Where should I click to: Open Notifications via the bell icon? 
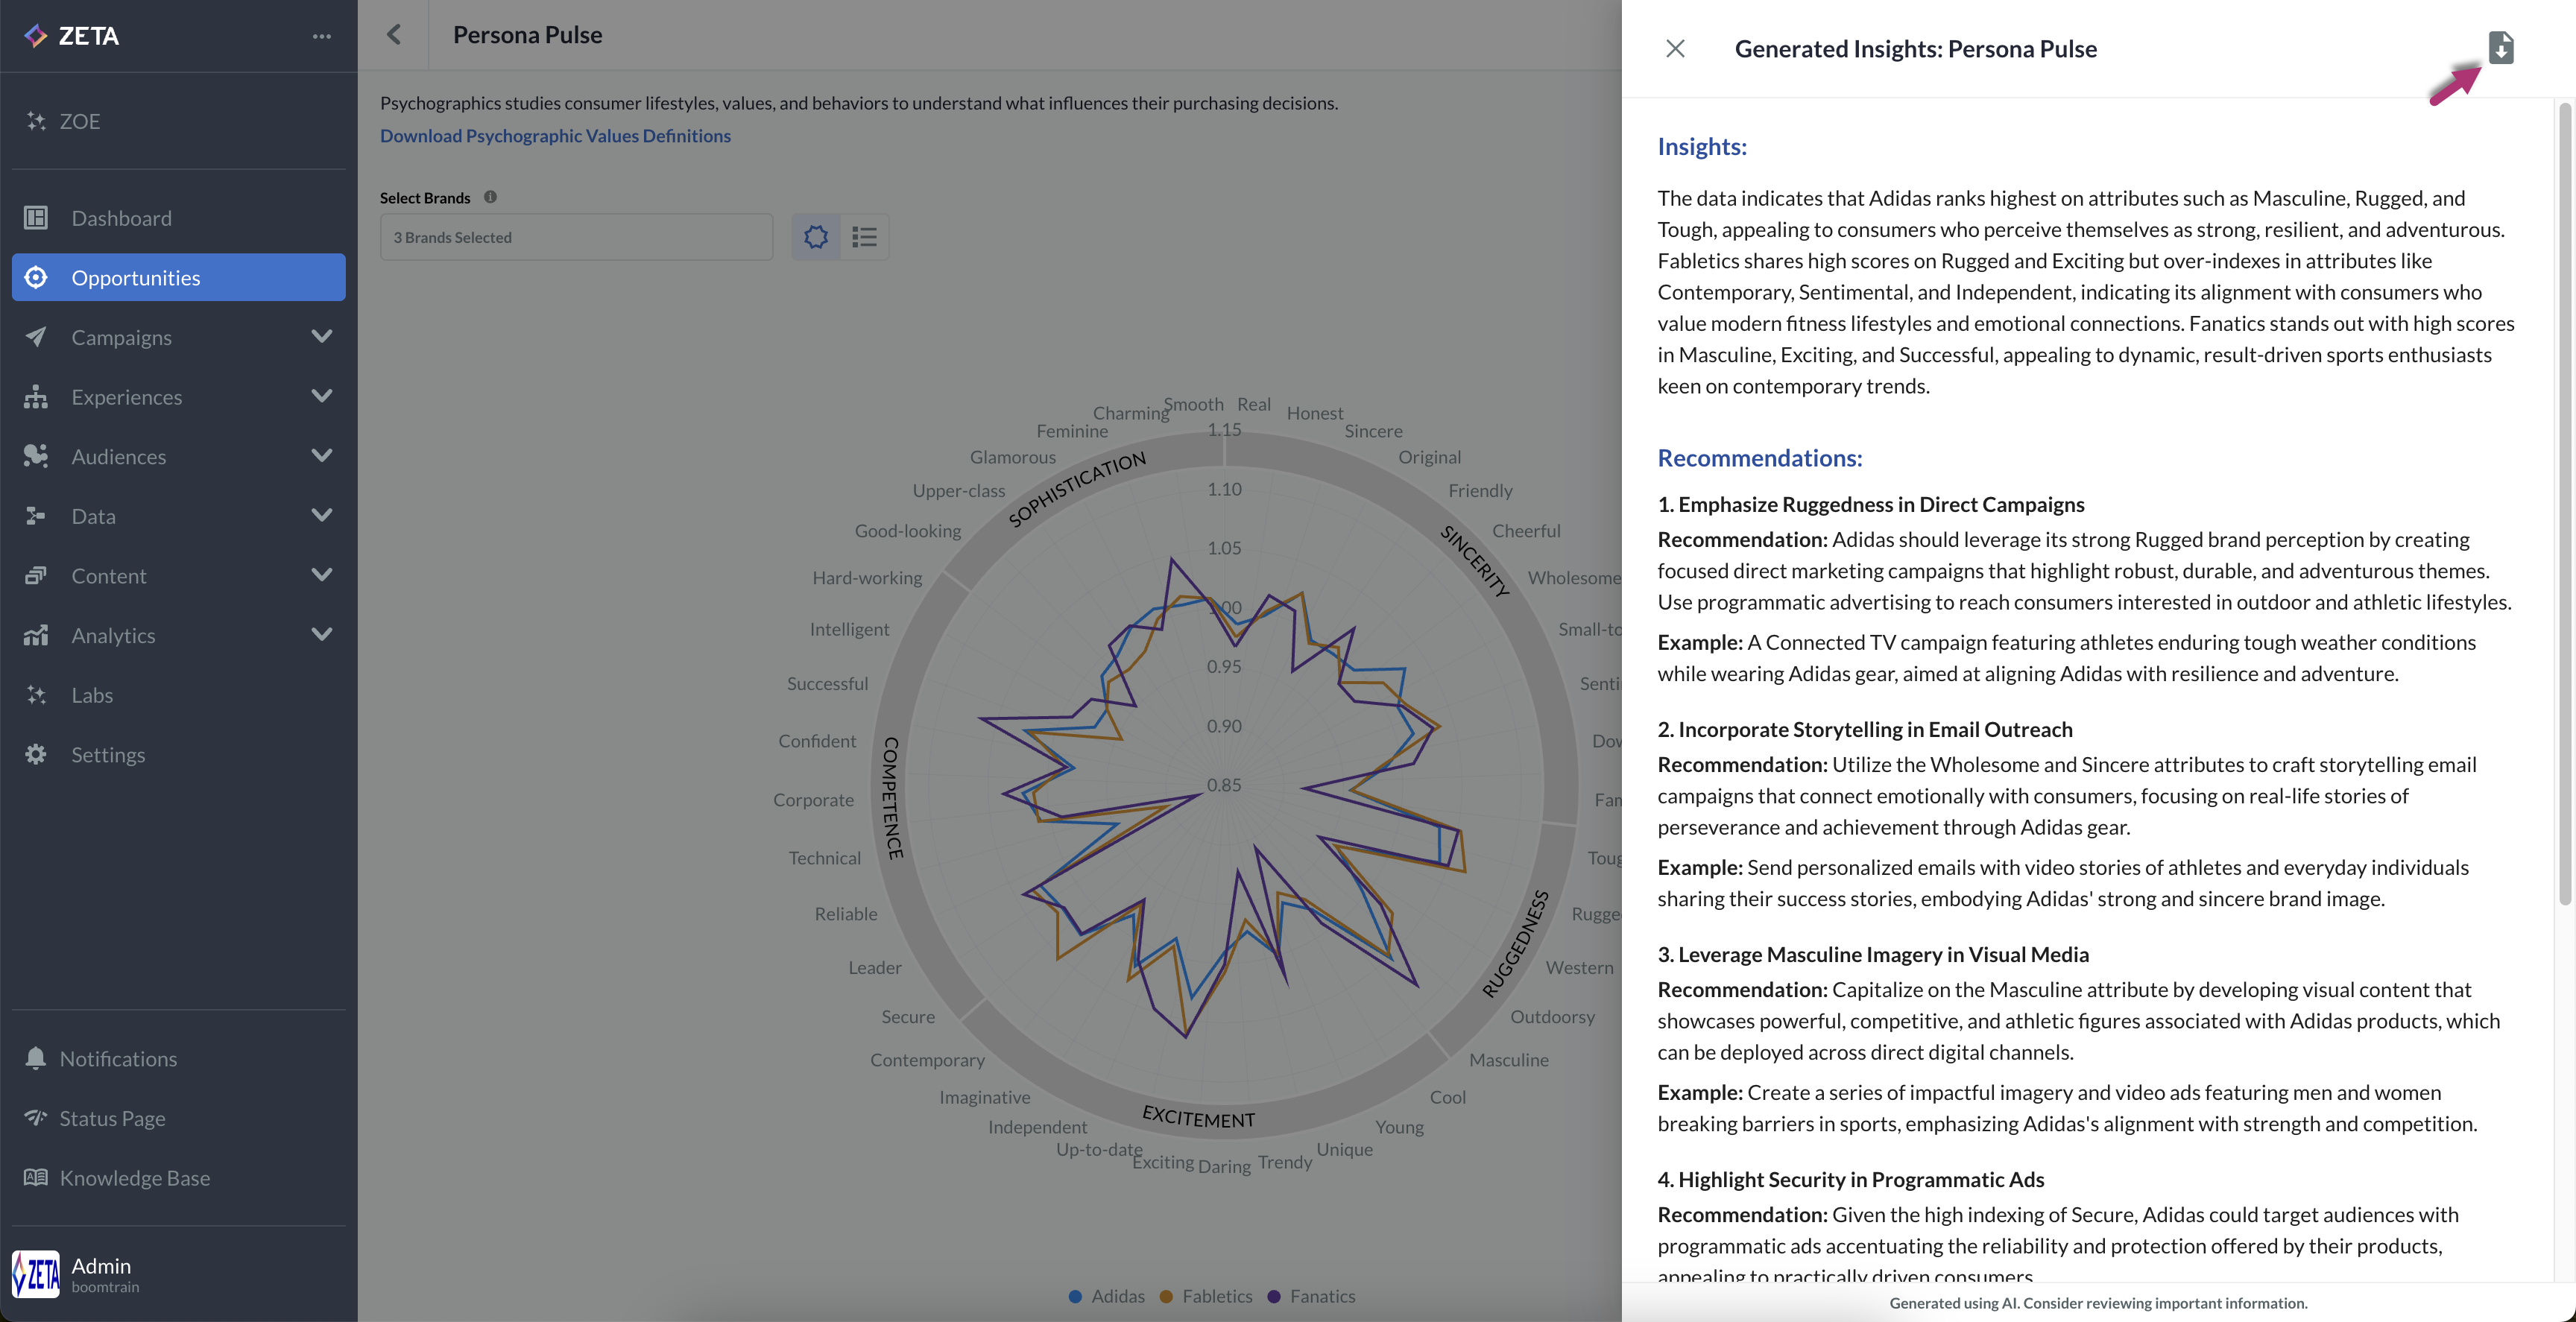click(36, 1058)
